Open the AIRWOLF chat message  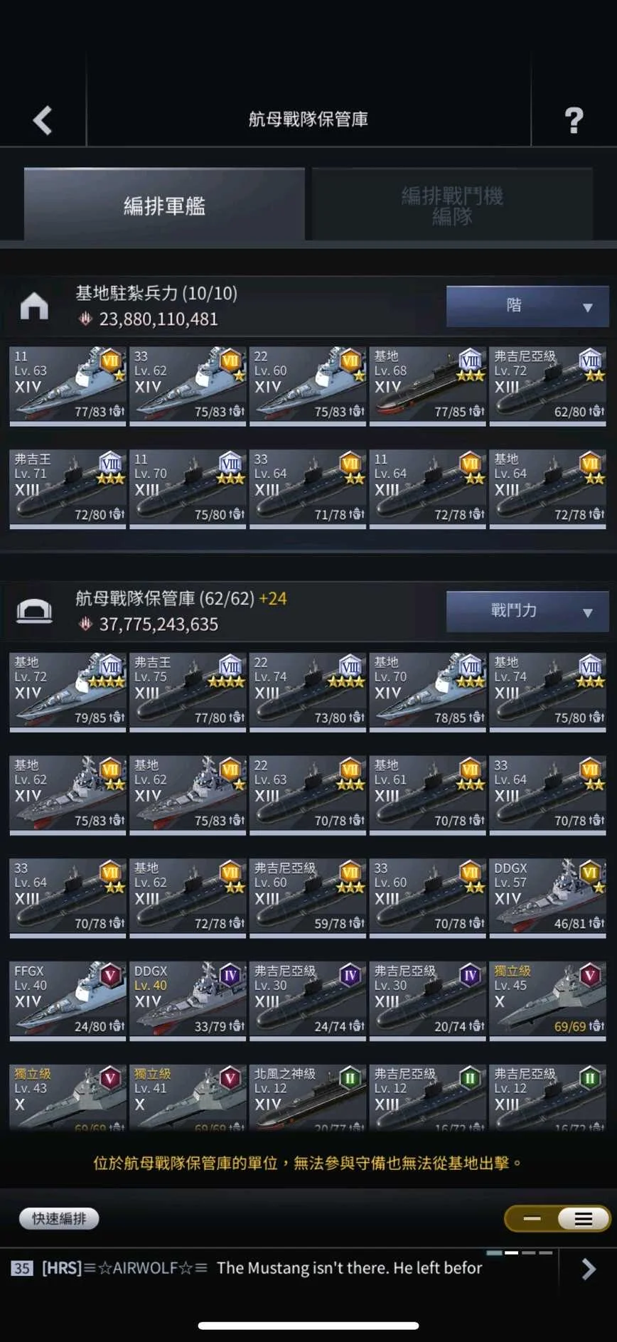pyautogui.click(x=247, y=1268)
